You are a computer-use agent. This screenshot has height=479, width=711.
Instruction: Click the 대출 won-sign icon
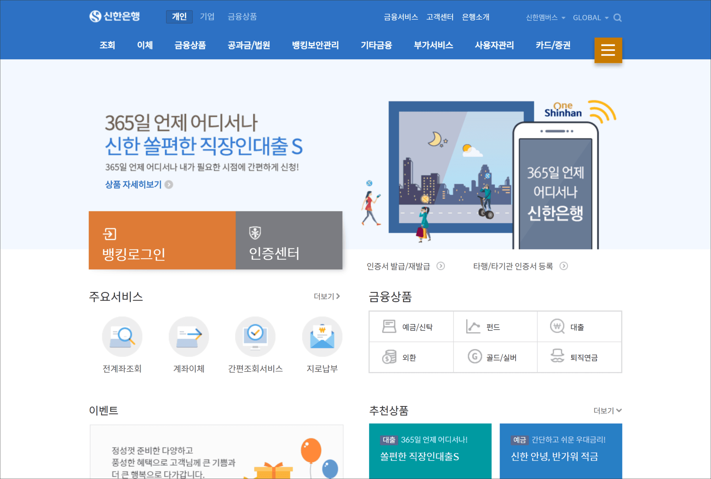tap(557, 326)
